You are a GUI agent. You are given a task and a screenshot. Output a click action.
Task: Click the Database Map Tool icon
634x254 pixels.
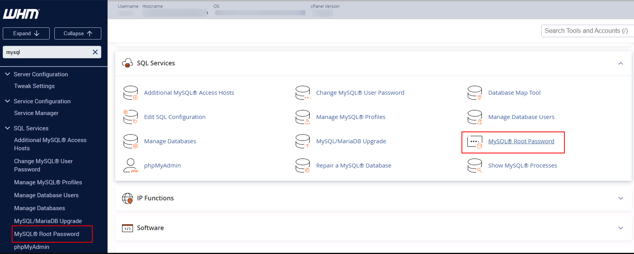coord(475,93)
